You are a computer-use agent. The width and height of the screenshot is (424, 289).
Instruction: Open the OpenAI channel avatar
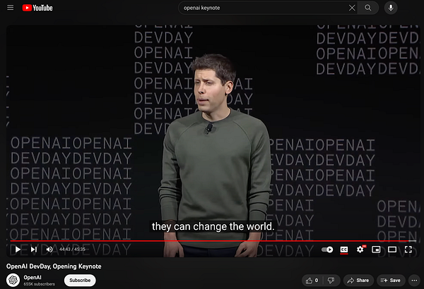point(13,280)
